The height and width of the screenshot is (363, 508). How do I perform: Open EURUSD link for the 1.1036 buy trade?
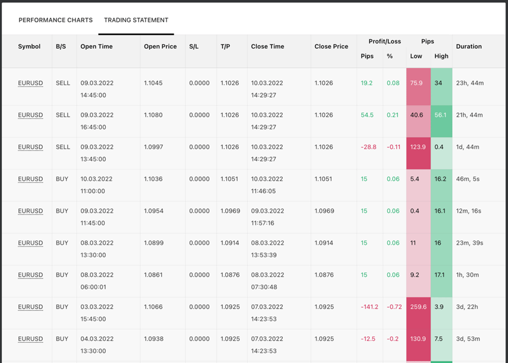[30, 179]
